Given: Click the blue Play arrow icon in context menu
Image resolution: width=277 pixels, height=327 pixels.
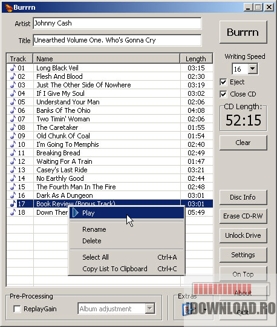Looking at the screenshot, I should coord(76,213).
